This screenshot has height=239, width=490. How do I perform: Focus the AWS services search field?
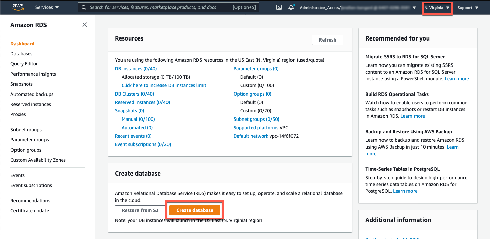(158, 7)
